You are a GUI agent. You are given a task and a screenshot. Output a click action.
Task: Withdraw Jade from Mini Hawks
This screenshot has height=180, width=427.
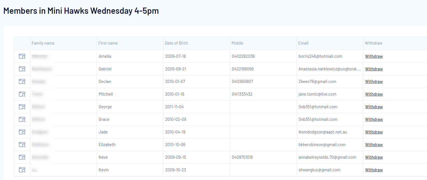tap(374, 132)
